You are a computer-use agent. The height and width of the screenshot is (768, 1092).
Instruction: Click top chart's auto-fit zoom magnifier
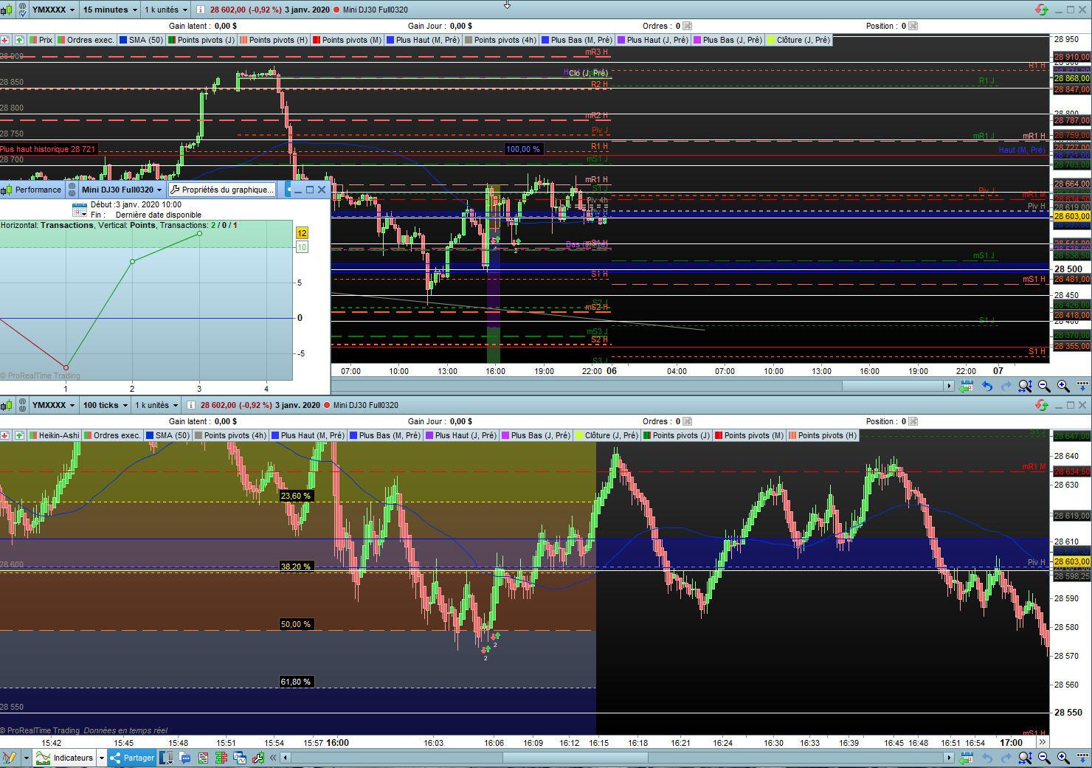[1025, 386]
